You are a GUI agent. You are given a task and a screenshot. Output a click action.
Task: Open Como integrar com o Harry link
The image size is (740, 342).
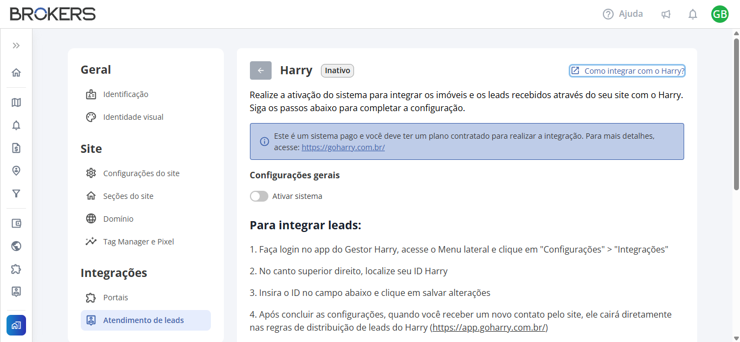pyautogui.click(x=628, y=71)
